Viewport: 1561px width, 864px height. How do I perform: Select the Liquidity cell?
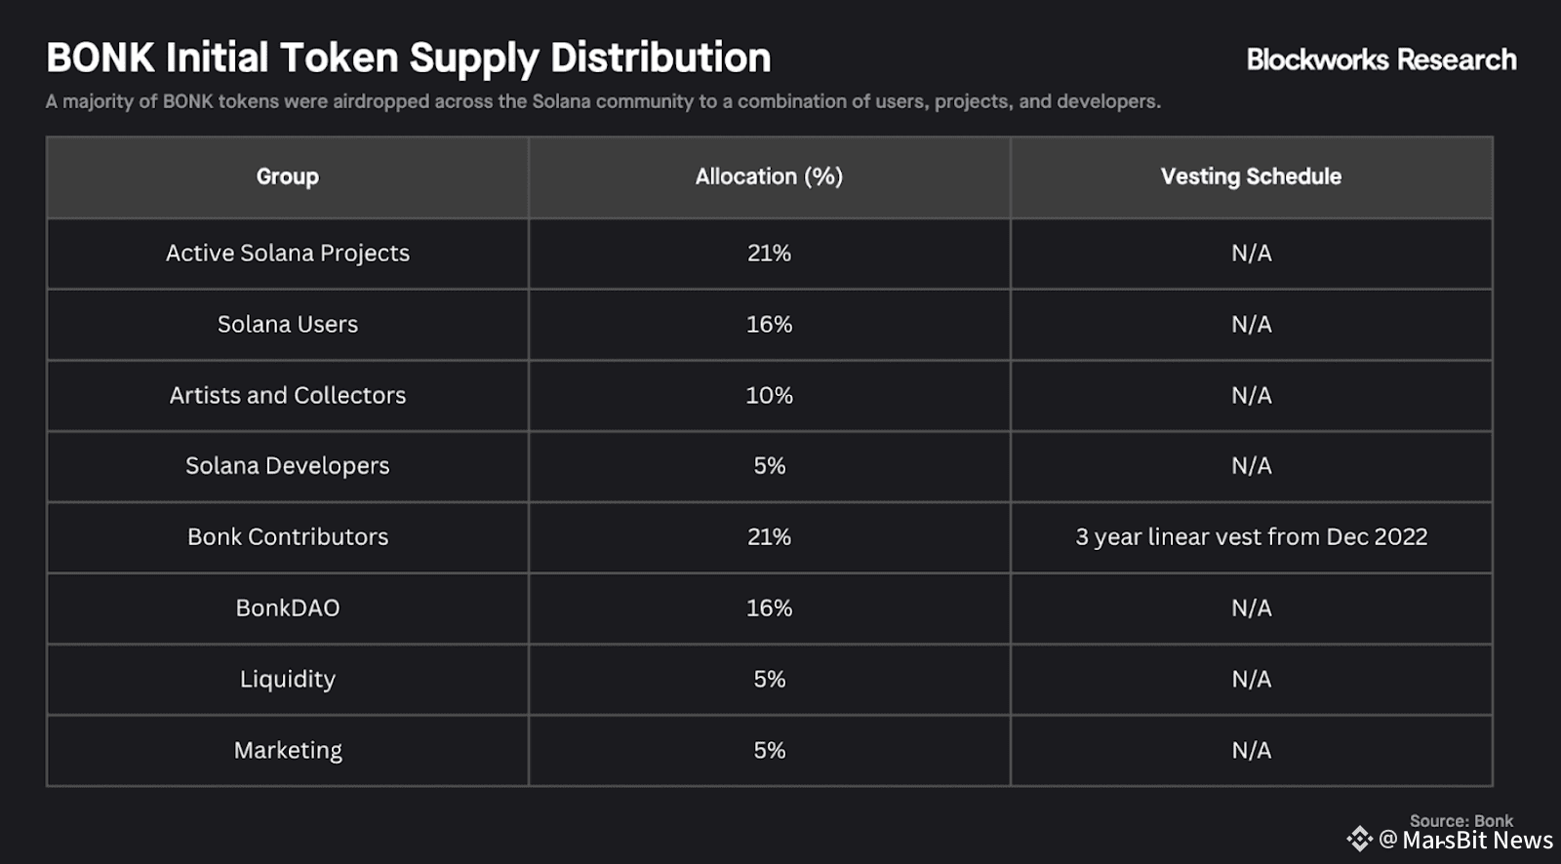point(288,679)
